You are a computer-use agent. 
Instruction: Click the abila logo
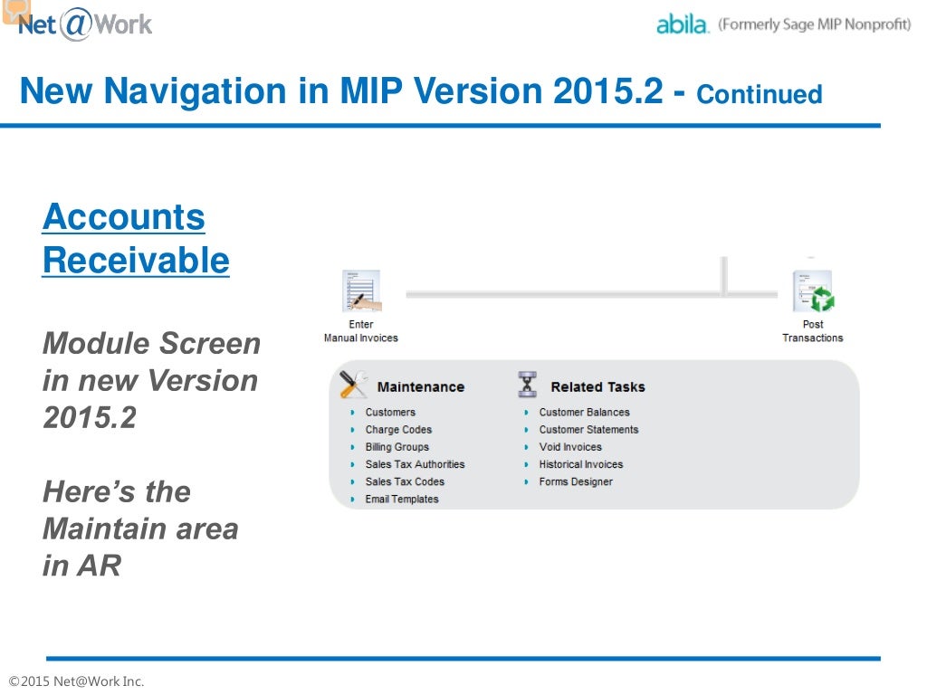683,24
